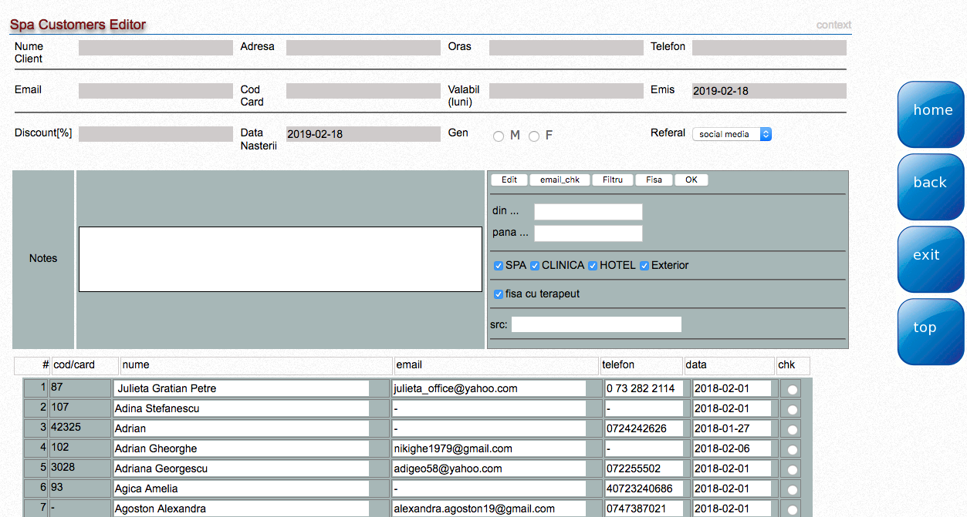967x517 pixels.
Task: Toggle the SPA checkbox
Action: (x=499, y=266)
